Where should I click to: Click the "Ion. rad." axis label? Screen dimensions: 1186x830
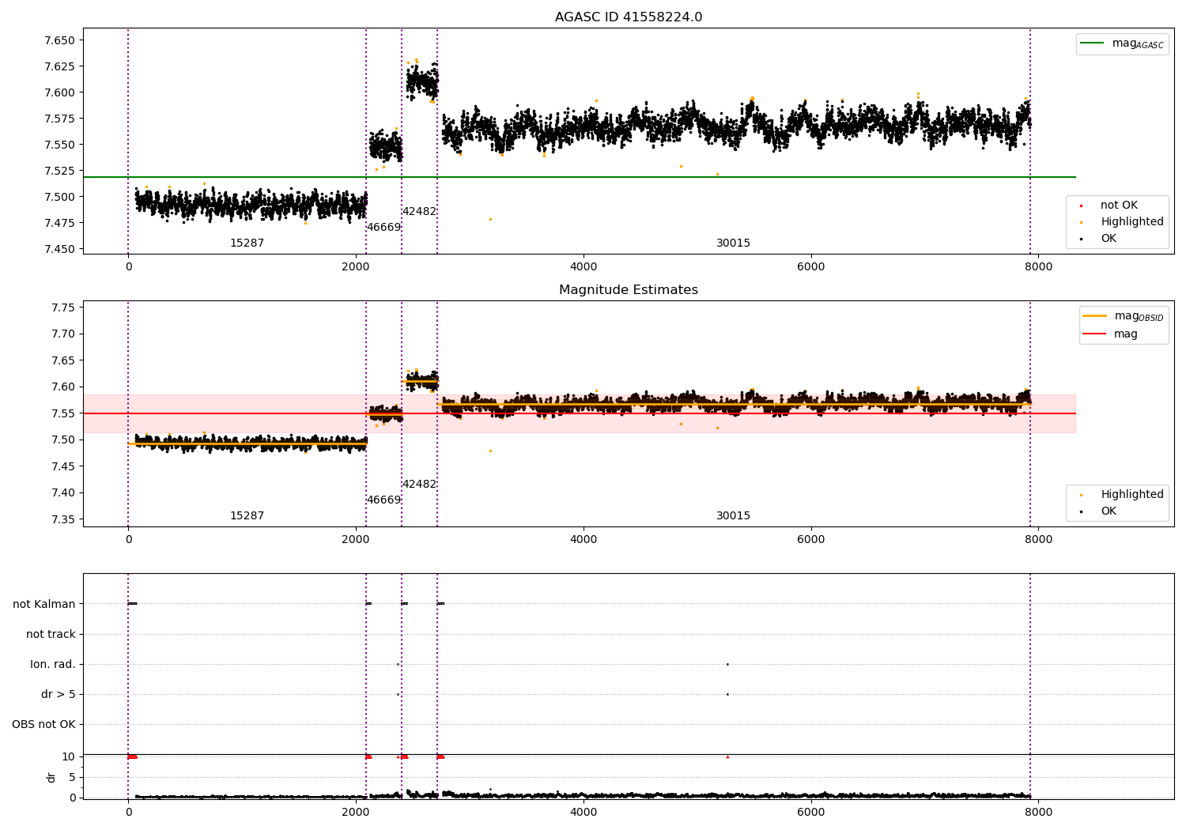click(x=53, y=664)
